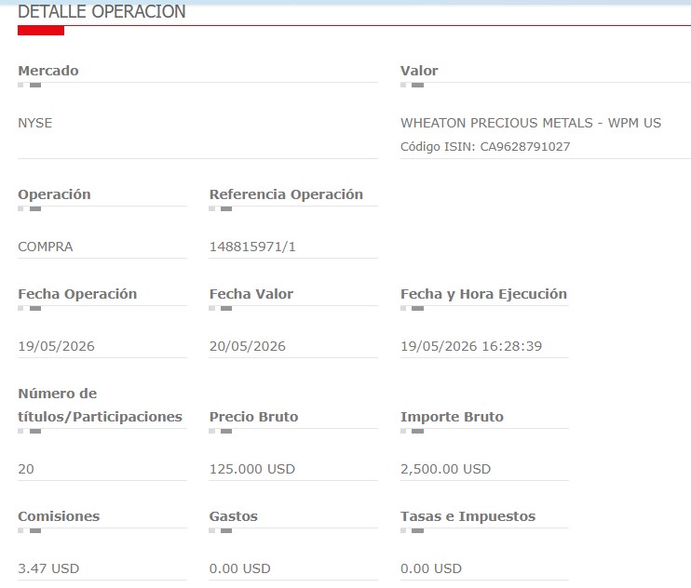This screenshot has height=588, width=691.
Task: Click the 'Fecha Operación' label
Action: (77, 294)
